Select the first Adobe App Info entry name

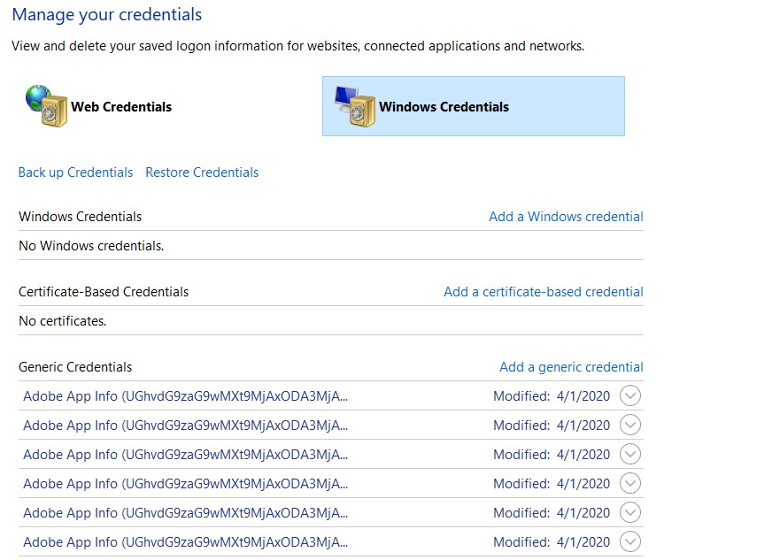pyautogui.click(x=185, y=396)
